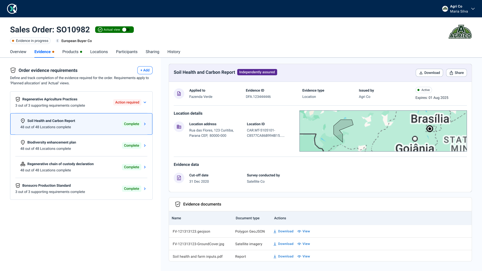Click the app logo in top bar

coord(12,9)
